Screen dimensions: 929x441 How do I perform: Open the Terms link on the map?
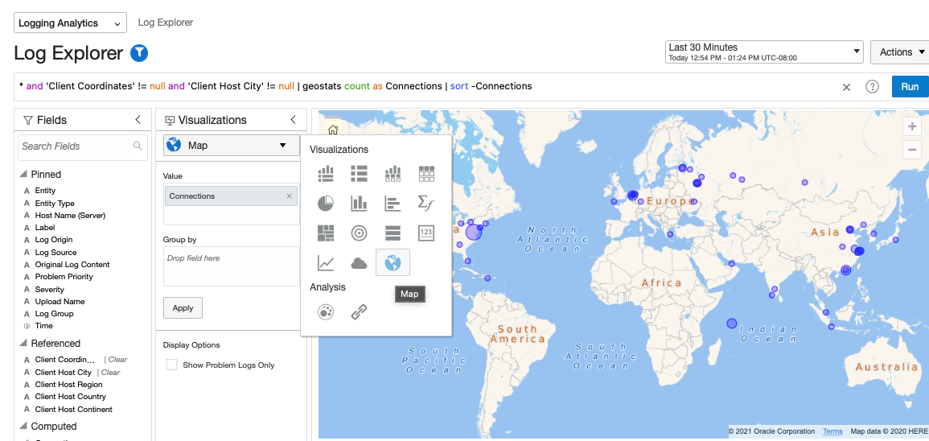click(x=832, y=431)
